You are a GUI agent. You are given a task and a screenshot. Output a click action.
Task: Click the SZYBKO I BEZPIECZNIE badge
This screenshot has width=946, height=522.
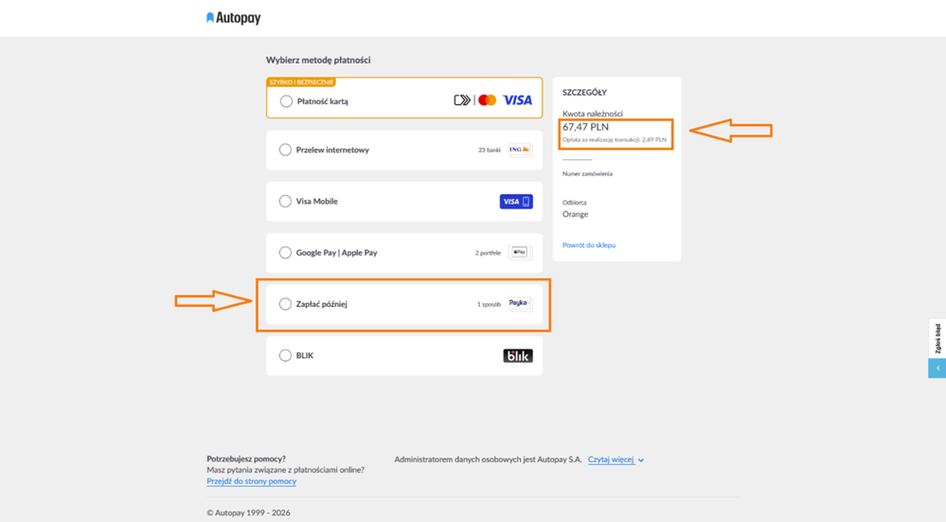(x=301, y=82)
